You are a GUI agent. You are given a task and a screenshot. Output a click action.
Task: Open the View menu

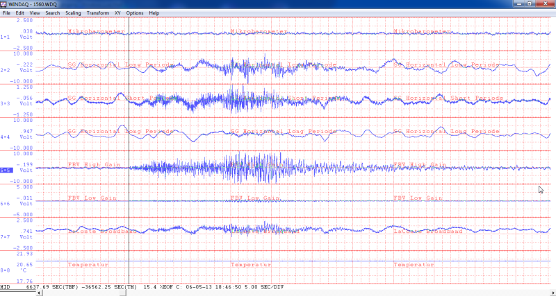(x=35, y=13)
